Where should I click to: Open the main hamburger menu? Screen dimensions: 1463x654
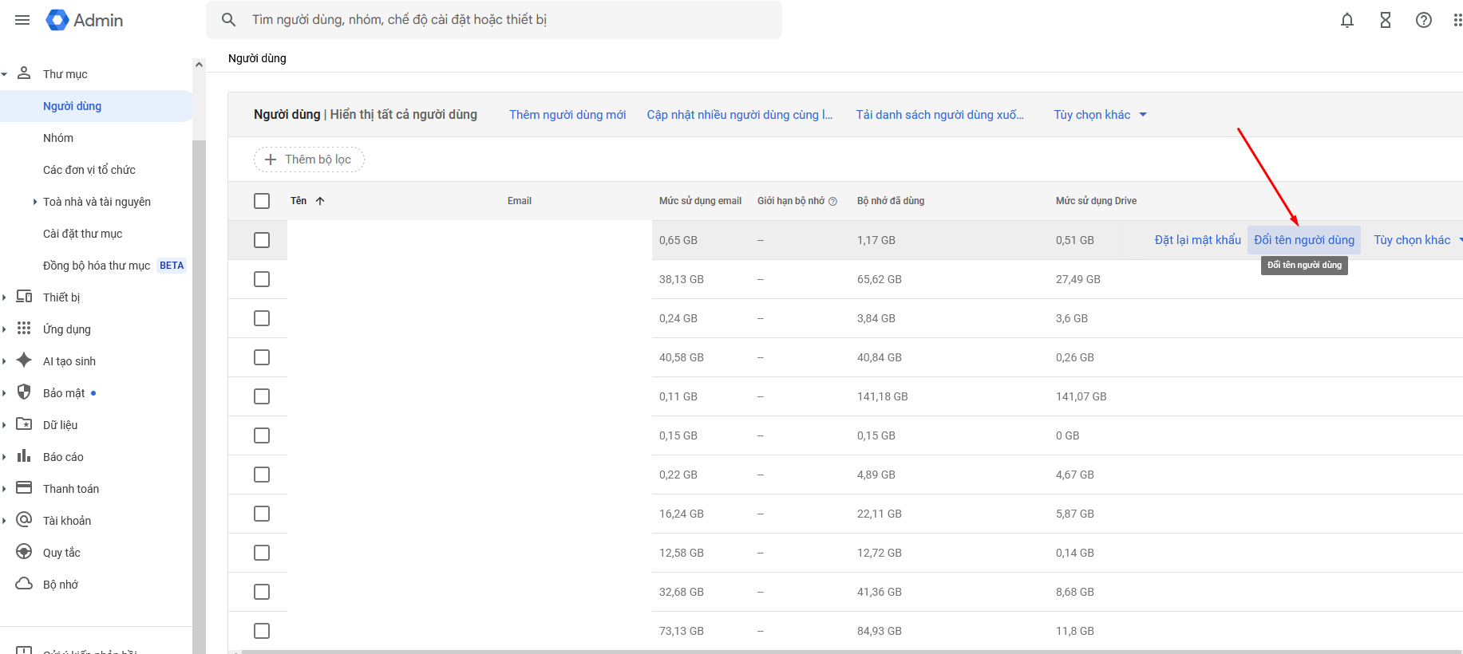[22, 20]
